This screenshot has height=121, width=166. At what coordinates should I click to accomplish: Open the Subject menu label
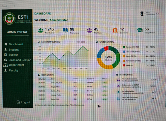(x=13, y=55)
